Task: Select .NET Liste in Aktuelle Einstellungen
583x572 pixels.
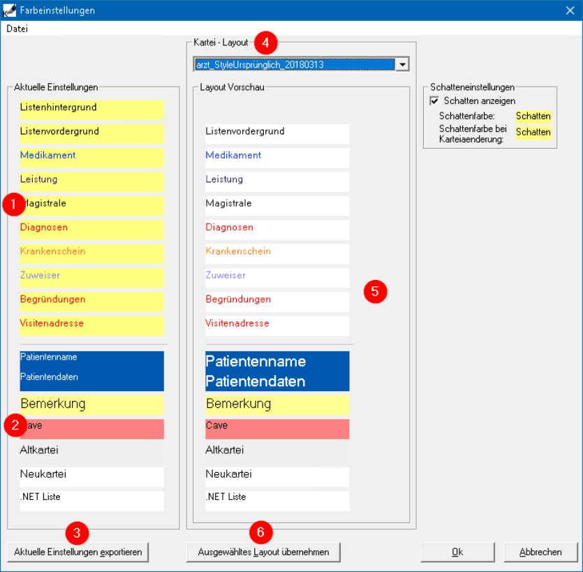Action: point(92,501)
